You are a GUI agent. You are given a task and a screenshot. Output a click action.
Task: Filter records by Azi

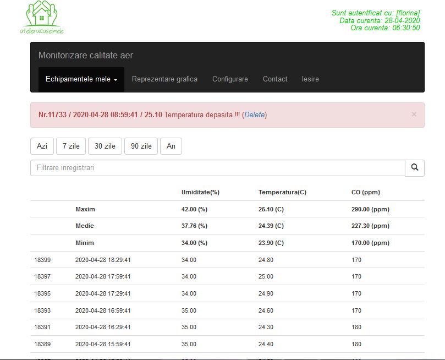(42, 146)
